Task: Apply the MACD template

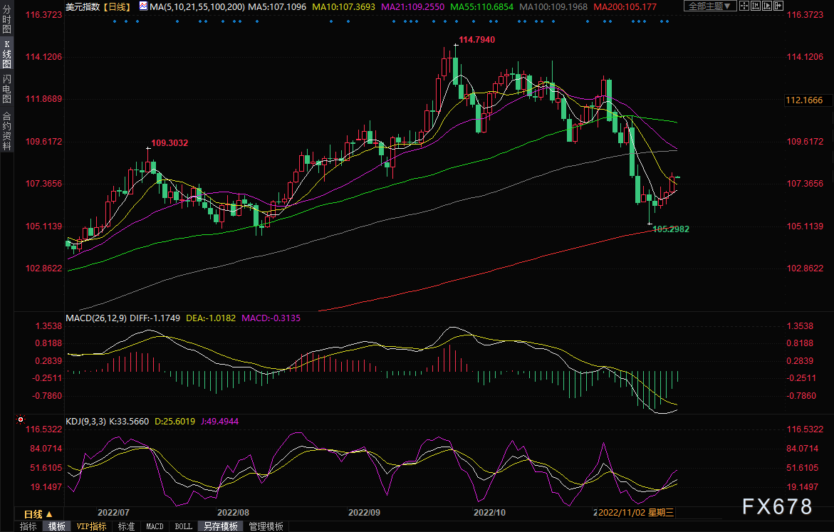Action: [x=155, y=526]
